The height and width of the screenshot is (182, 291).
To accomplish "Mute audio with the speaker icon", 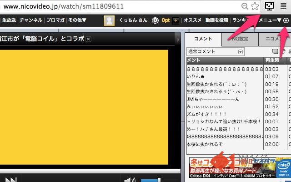I will click(x=130, y=180).
